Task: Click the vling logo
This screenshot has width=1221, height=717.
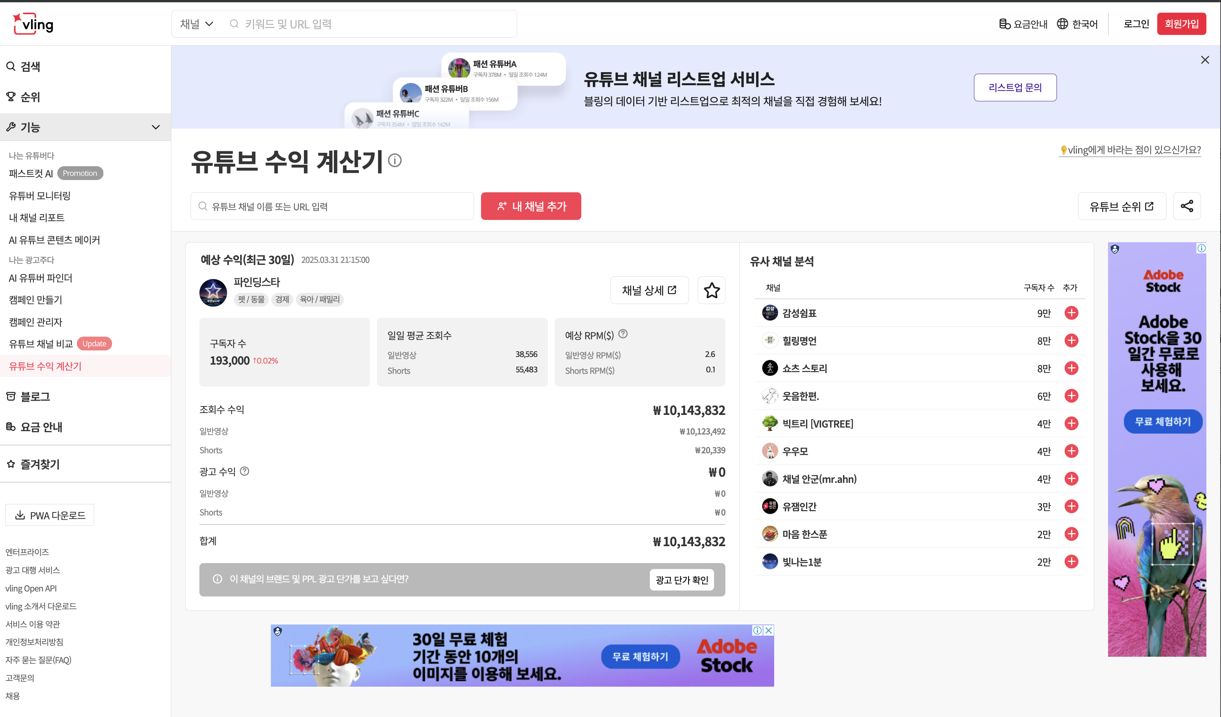Action: pyautogui.click(x=33, y=24)
